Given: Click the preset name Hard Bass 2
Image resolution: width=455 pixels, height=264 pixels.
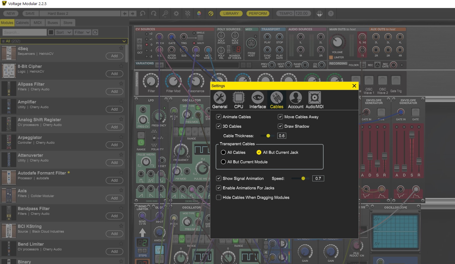Looking at the screenshot, I should point(79,14).
